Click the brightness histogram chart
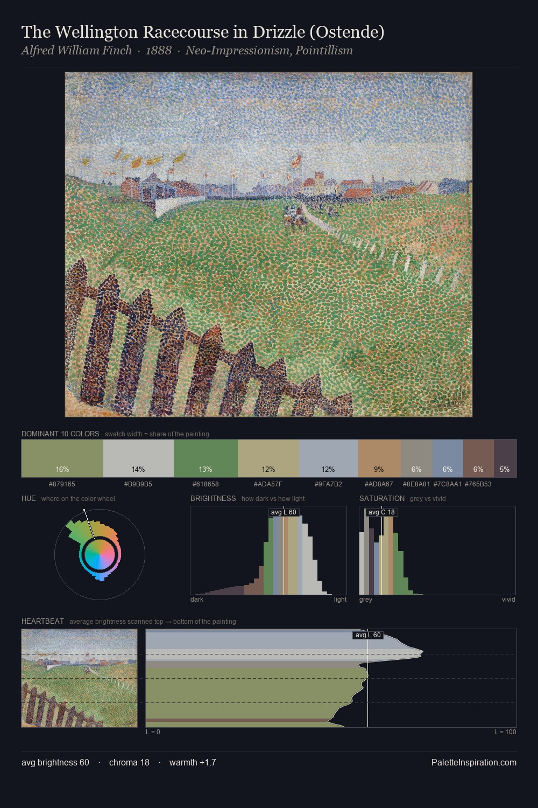The width and height of the screenshot is (538, 808). coord(268,551)
